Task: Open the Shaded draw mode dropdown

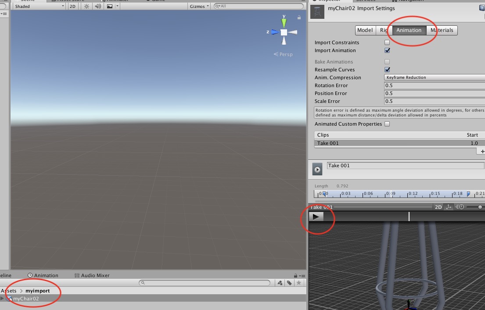Action: (39, 6)
